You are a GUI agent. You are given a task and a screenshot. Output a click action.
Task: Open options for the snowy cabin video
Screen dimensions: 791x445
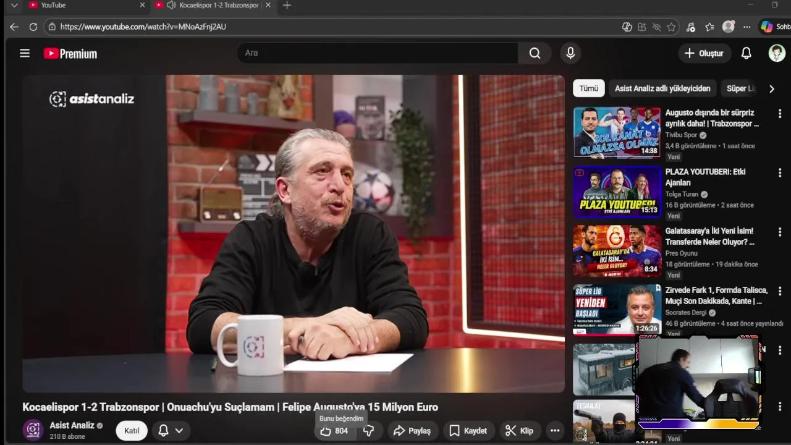point(780,350)
